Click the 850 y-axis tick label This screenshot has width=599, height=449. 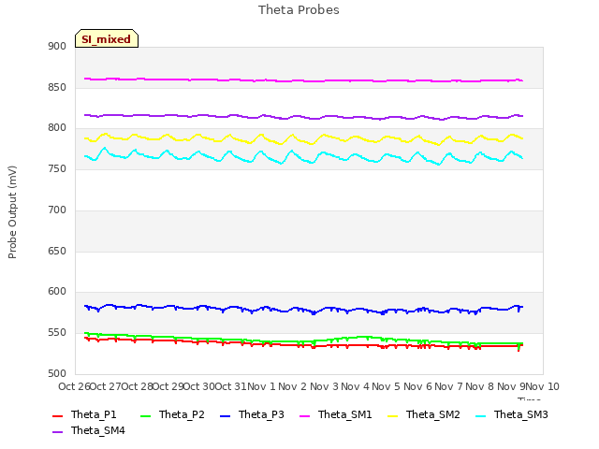57,87
